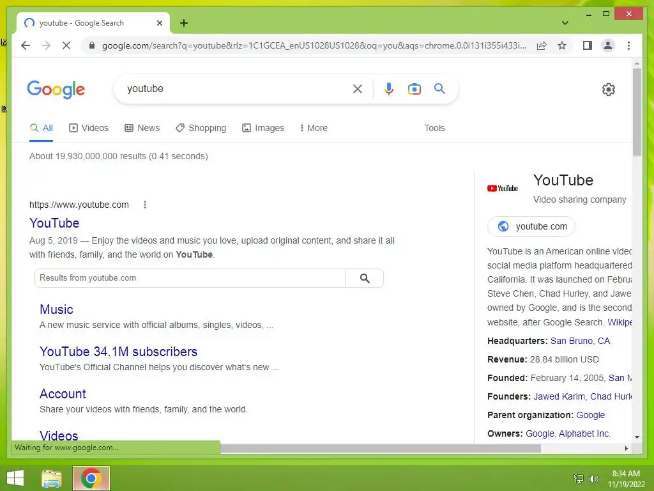Click the share this page icon

pos(542,45)
